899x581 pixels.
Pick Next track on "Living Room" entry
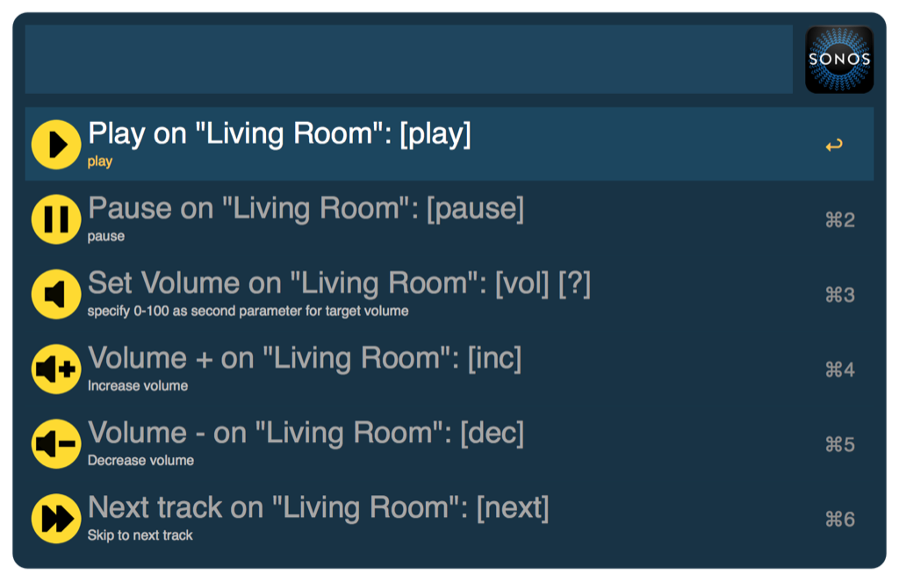[x=318, y=508]
